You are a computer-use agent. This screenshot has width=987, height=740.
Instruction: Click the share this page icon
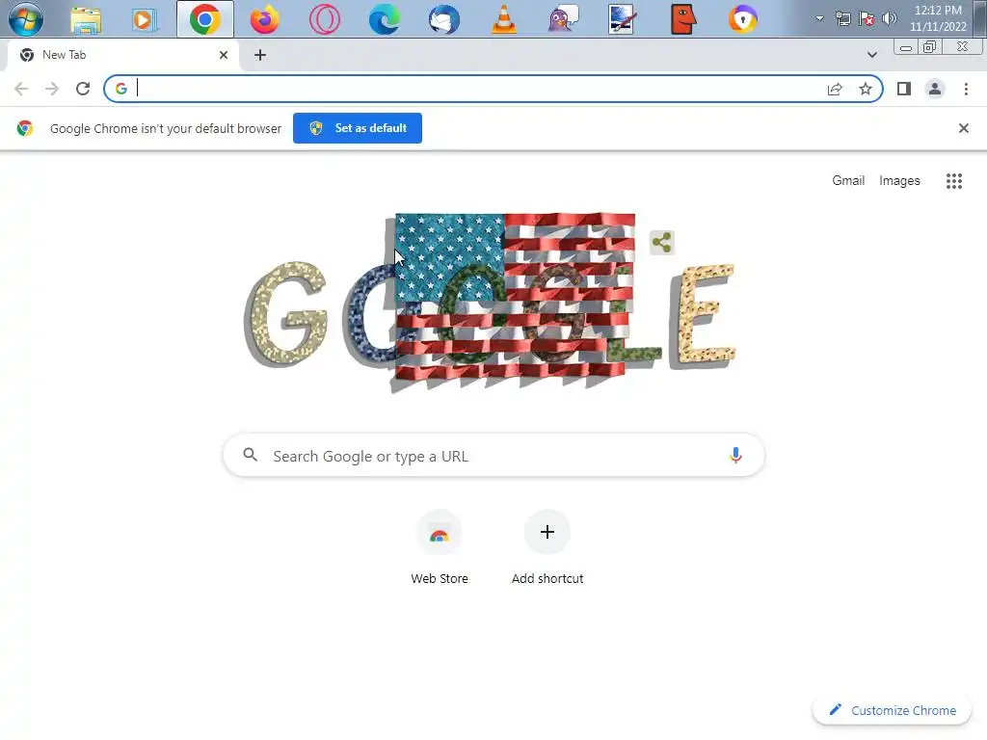(x=835, y=89)
